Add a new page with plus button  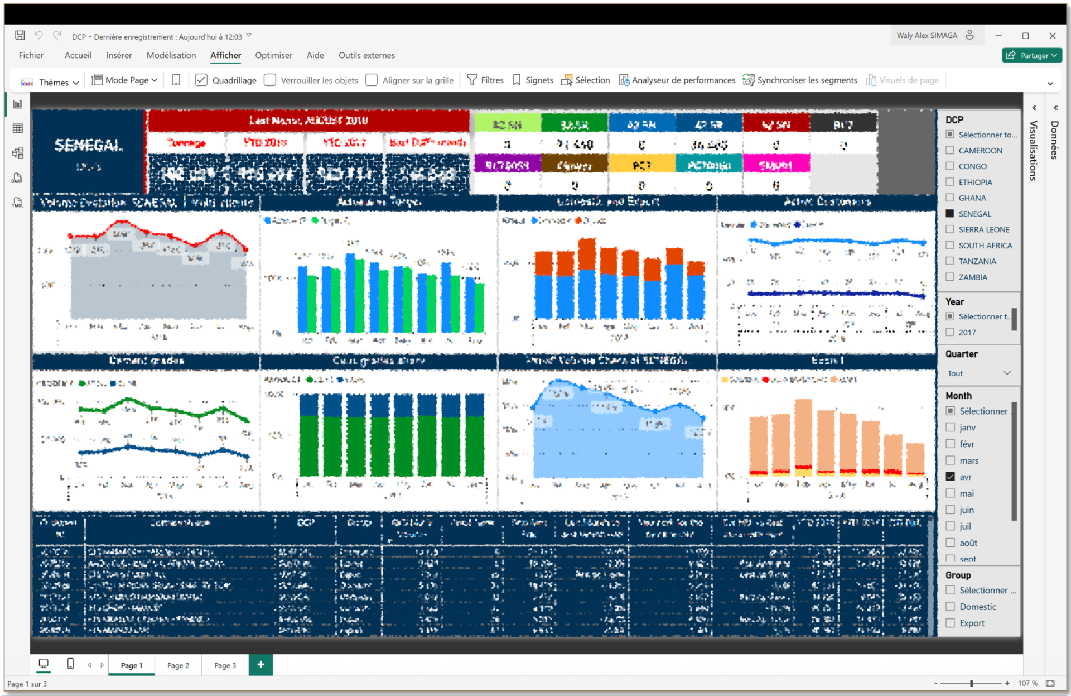[x=260, y=664]
